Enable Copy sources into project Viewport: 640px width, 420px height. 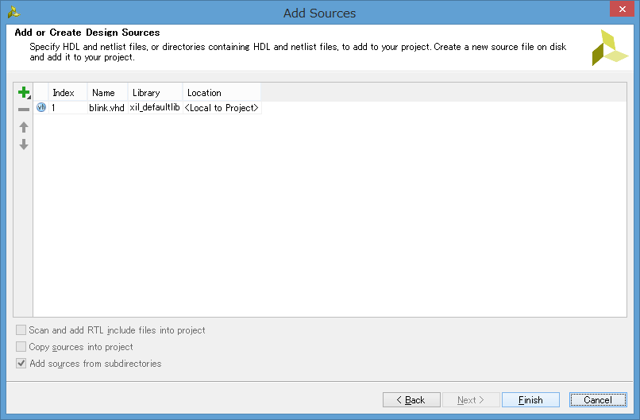click(x=21, y=347)
